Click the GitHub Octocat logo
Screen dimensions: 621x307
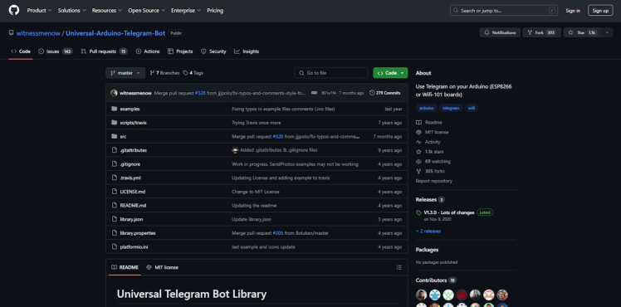tap(14, 10)
